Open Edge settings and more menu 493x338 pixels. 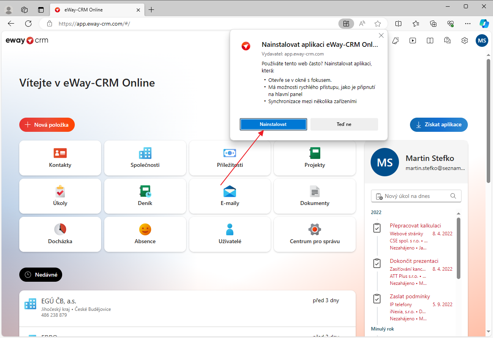click(x=468, y=24)
